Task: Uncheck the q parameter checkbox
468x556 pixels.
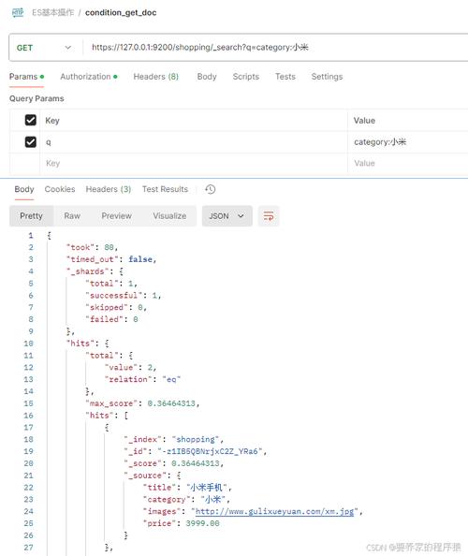Action: (x=31, y=142)
